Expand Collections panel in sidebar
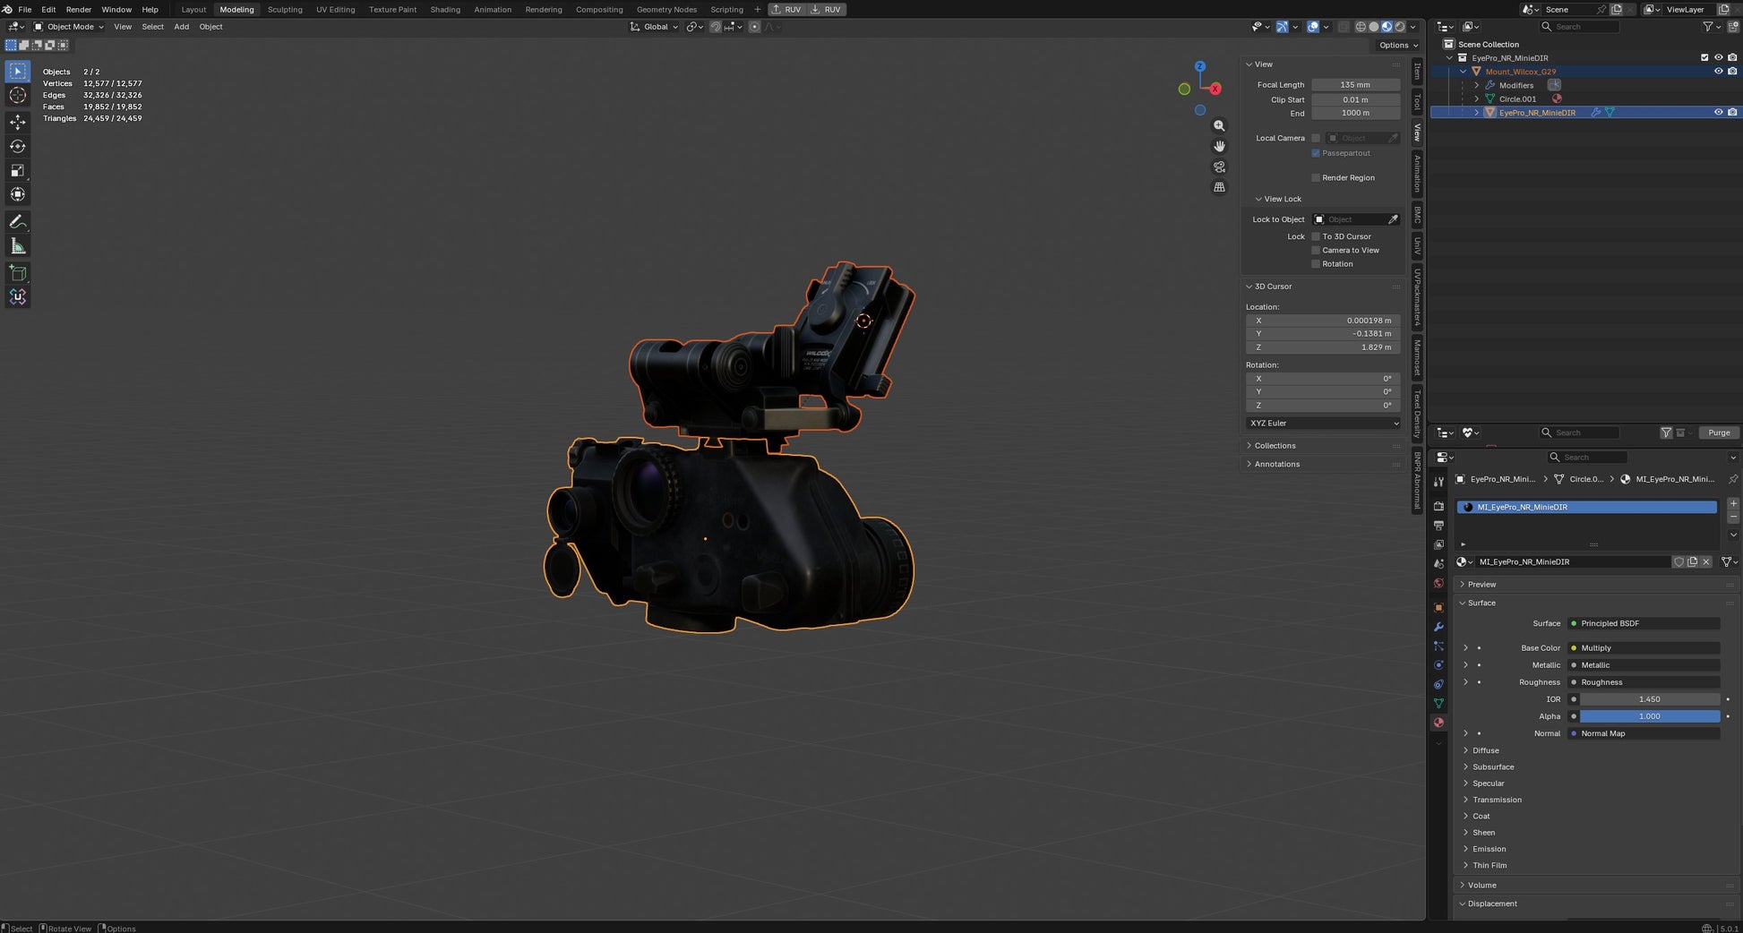 coord(1275,446)
